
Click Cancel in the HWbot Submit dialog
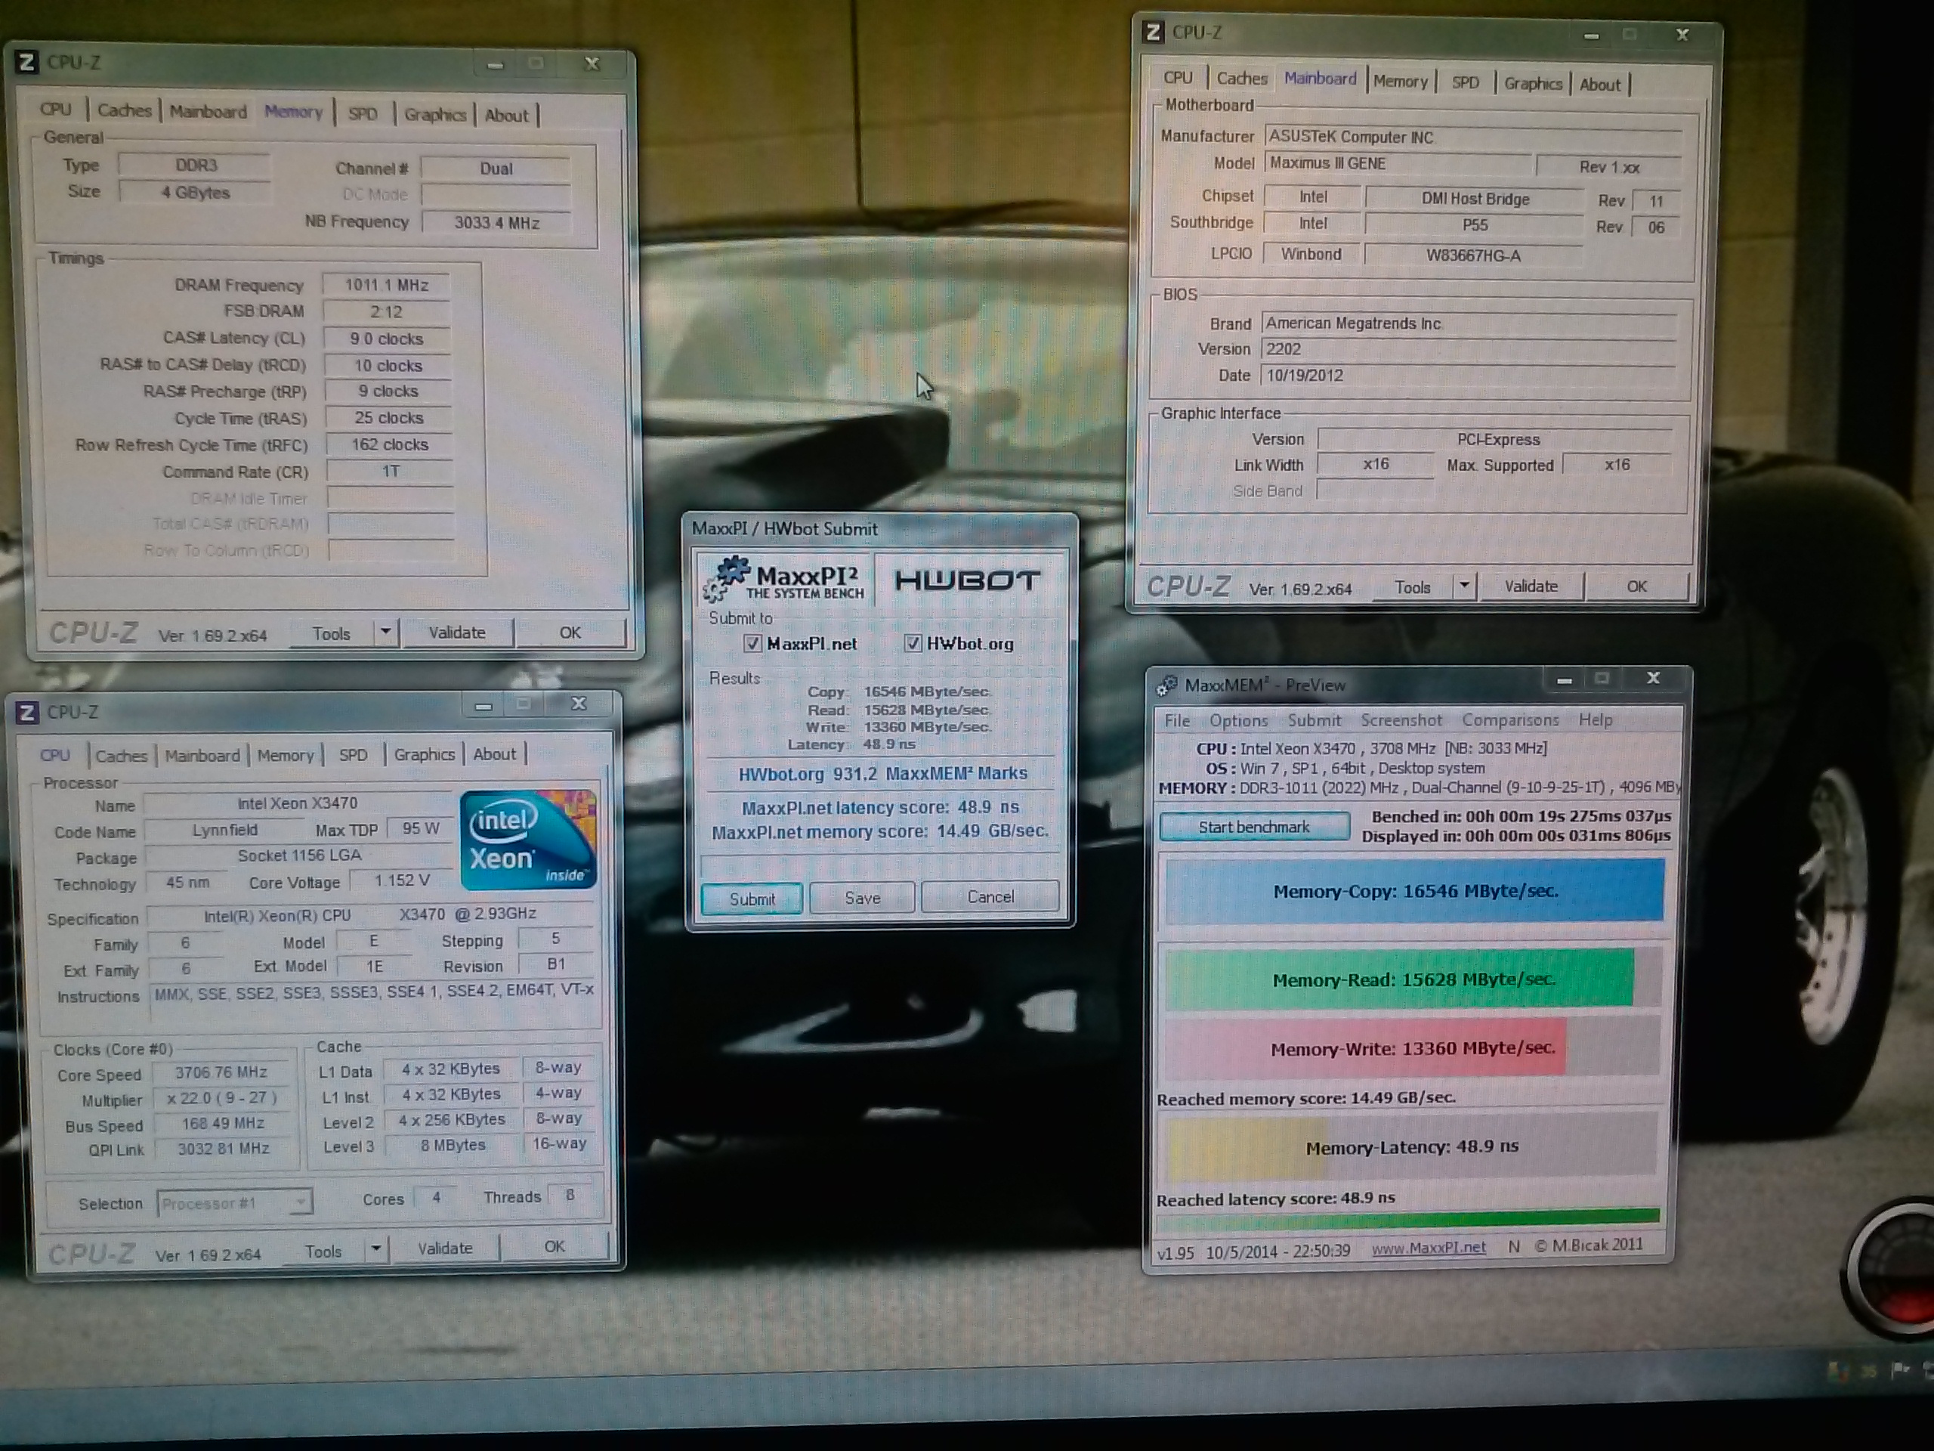990,896
